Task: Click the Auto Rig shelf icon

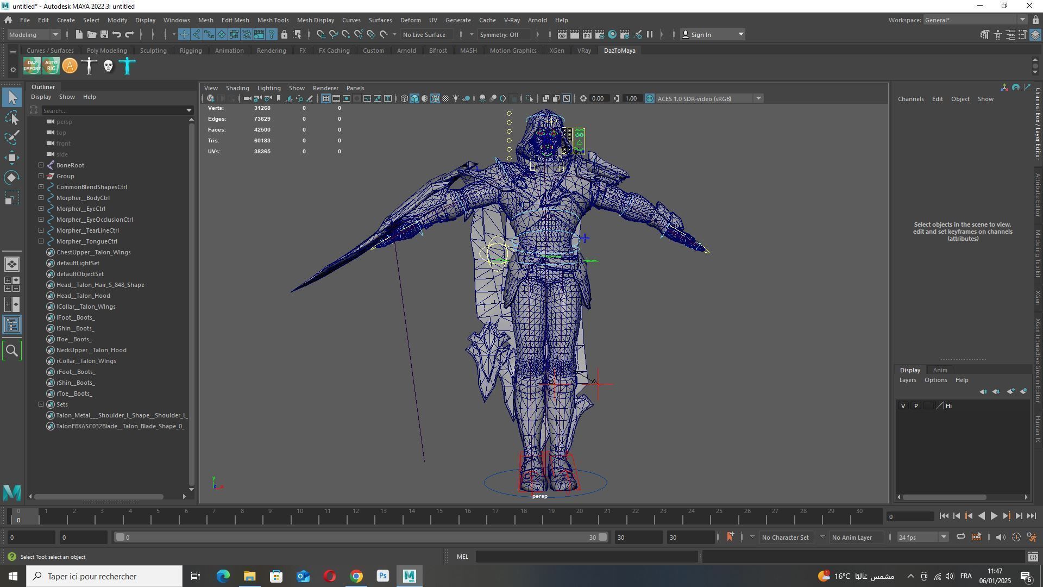Action: point(51,66)
